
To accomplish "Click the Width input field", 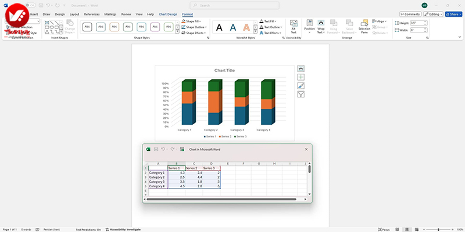I will point(419,30).
